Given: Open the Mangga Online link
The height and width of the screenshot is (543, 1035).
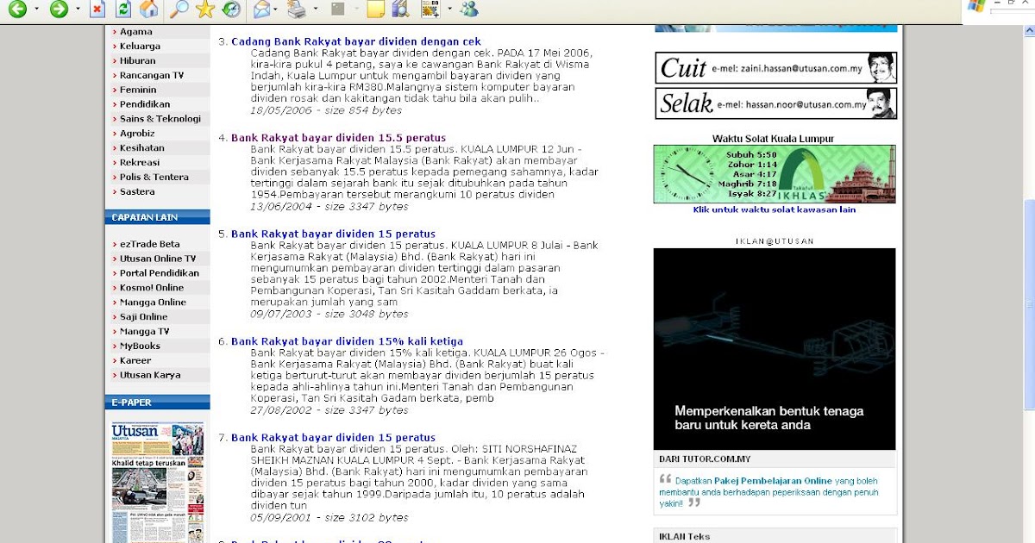Looking at the screenshot, I should (153, 303).
